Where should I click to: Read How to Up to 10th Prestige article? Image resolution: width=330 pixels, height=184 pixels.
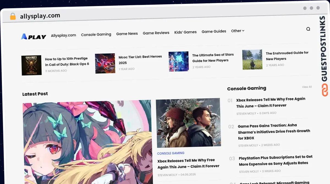pos(67,61)
